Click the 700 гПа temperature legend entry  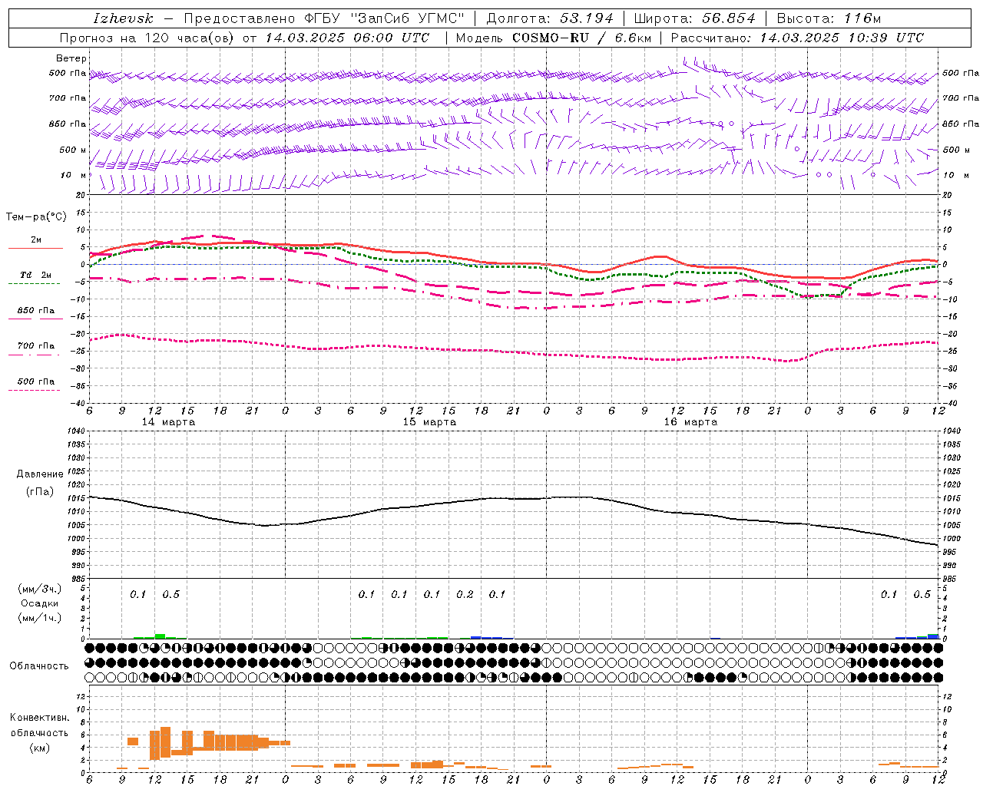36,346
